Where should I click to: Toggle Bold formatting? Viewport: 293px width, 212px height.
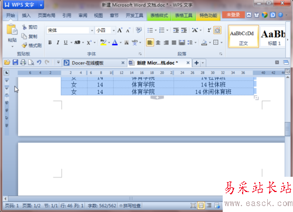tap(50, 42)
